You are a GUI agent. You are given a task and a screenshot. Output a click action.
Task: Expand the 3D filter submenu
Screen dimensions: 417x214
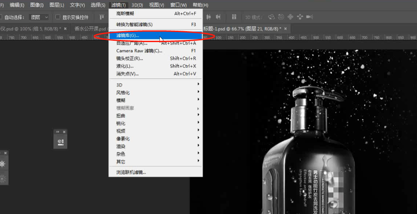pyautogui.click(x=155, y=85)
